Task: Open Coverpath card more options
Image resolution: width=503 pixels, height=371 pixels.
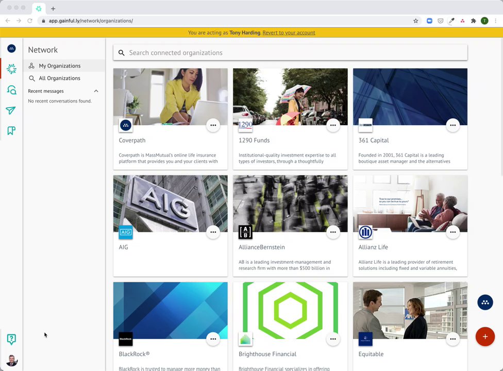Action: 213,125
